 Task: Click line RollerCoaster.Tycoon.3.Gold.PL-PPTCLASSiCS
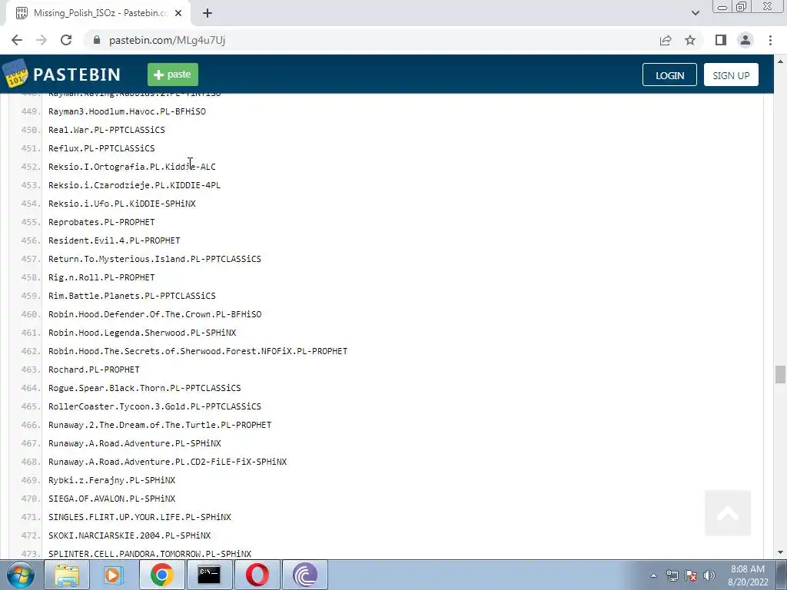(154, 406)
